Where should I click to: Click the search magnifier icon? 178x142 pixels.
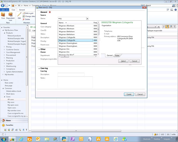(x=173, y=5)
